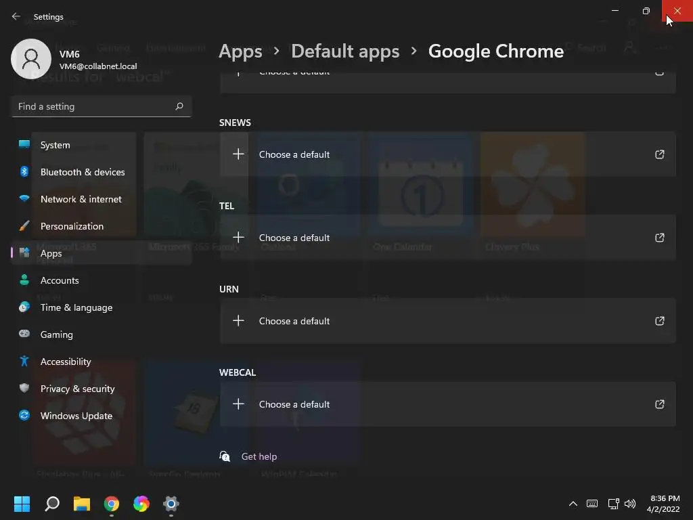This screenshot has height=520, width=693.
Task: Click the open-external icon in TEL row
Action: (x=659, y=238)
